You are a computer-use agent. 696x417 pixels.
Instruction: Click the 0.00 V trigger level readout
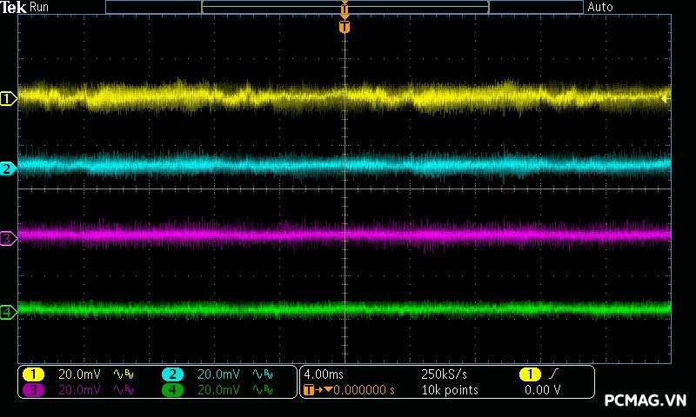543,390
